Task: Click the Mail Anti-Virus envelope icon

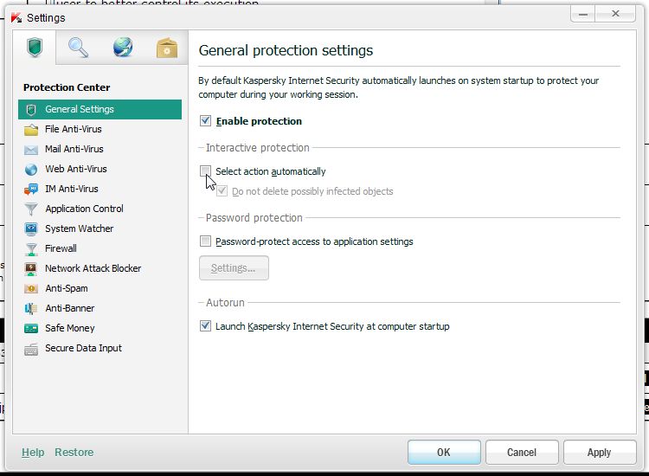Action: pyautogui.click(x=31, y=150)
